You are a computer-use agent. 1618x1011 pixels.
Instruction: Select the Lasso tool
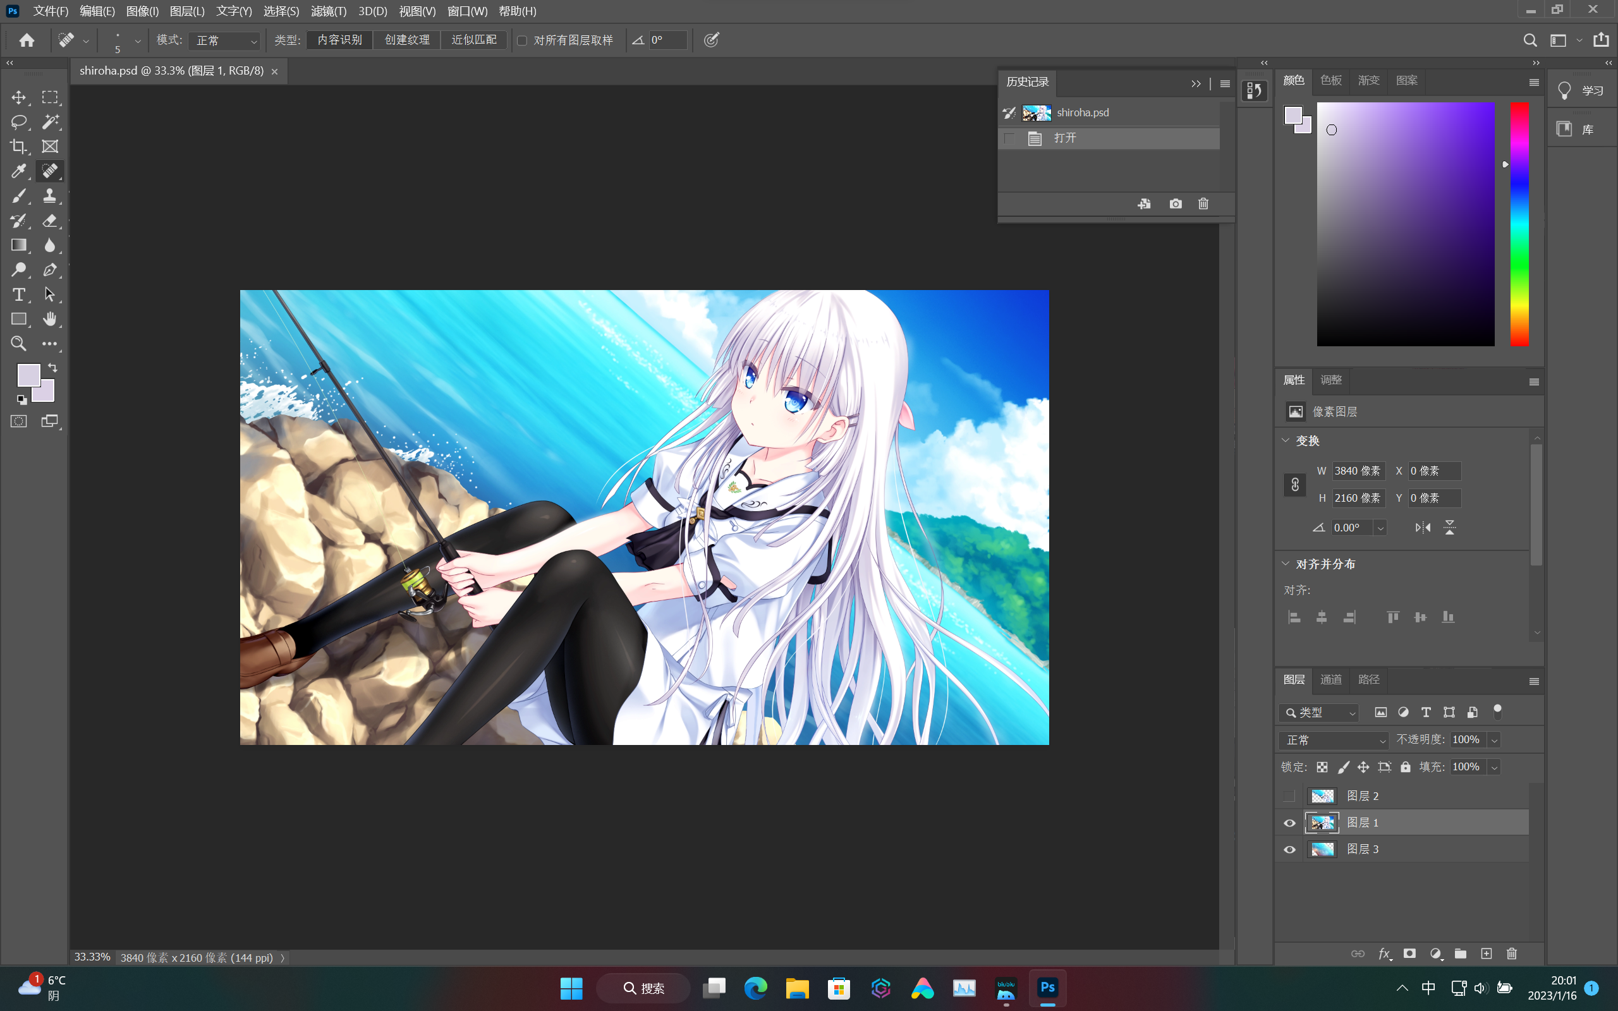[x=19, y=123]
